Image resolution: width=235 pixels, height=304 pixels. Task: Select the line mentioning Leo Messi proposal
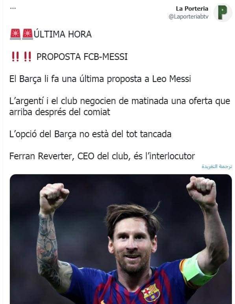tap(100, 79)
